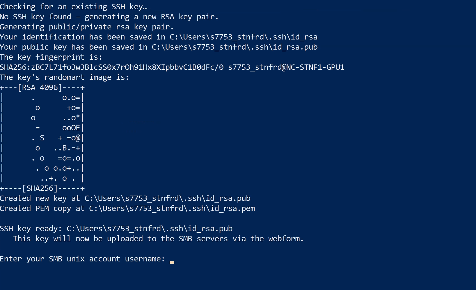Click the "Checking for an existing SSH key…" line
476x290 pixels.
point(74,7)
